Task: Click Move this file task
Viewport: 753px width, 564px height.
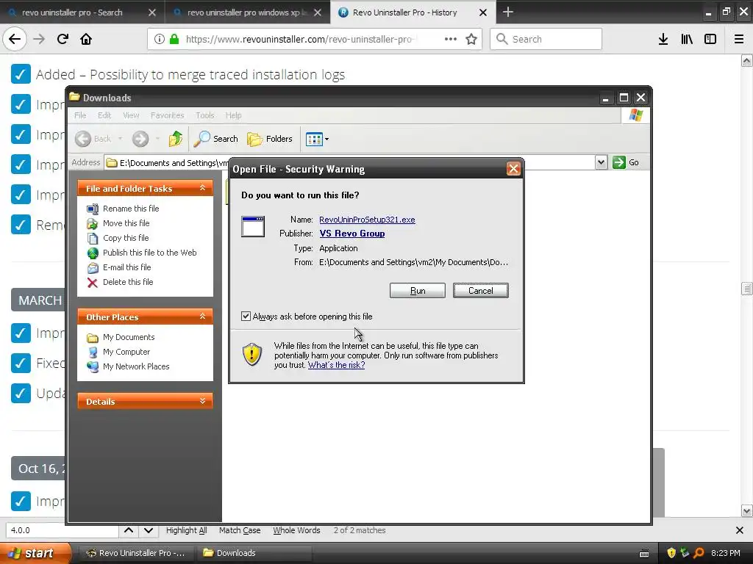Action: [x=126, y=223]
